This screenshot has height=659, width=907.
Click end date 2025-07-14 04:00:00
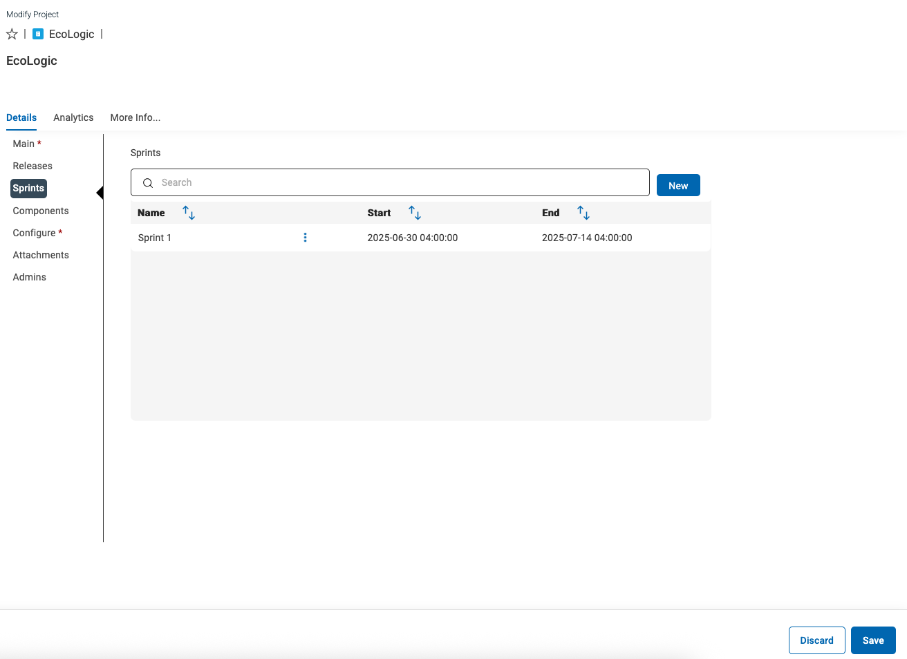coord(587,238)
